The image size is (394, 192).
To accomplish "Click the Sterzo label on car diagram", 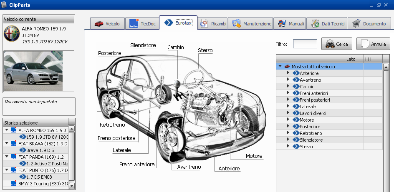I will point(205,50).
